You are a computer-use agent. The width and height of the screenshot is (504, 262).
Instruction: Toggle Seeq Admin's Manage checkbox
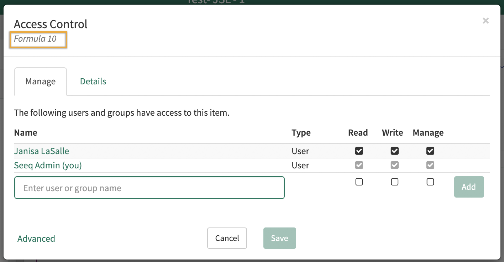tap(430, 166)
